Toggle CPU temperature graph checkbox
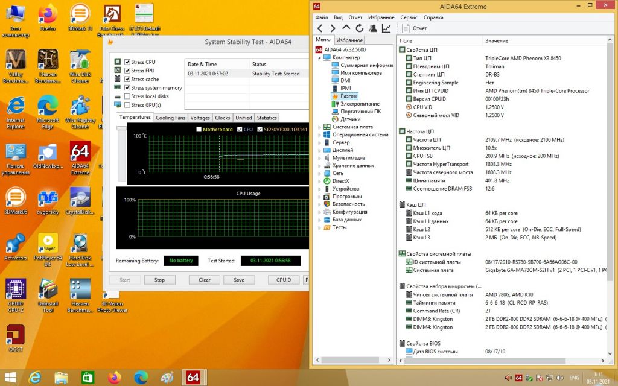618x386 pixels. tap(240, 129)
